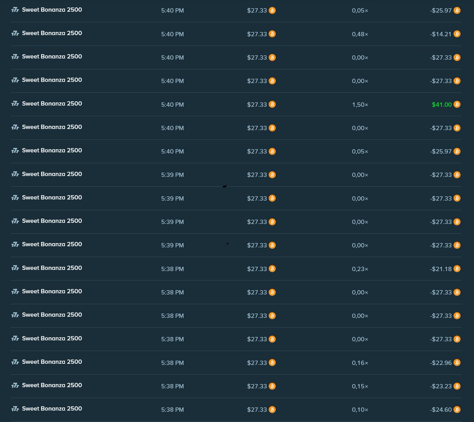Select the 1,50× multiplier value
Image resolution: width=474 pixels, height=422 pixels.
[360, 105]
